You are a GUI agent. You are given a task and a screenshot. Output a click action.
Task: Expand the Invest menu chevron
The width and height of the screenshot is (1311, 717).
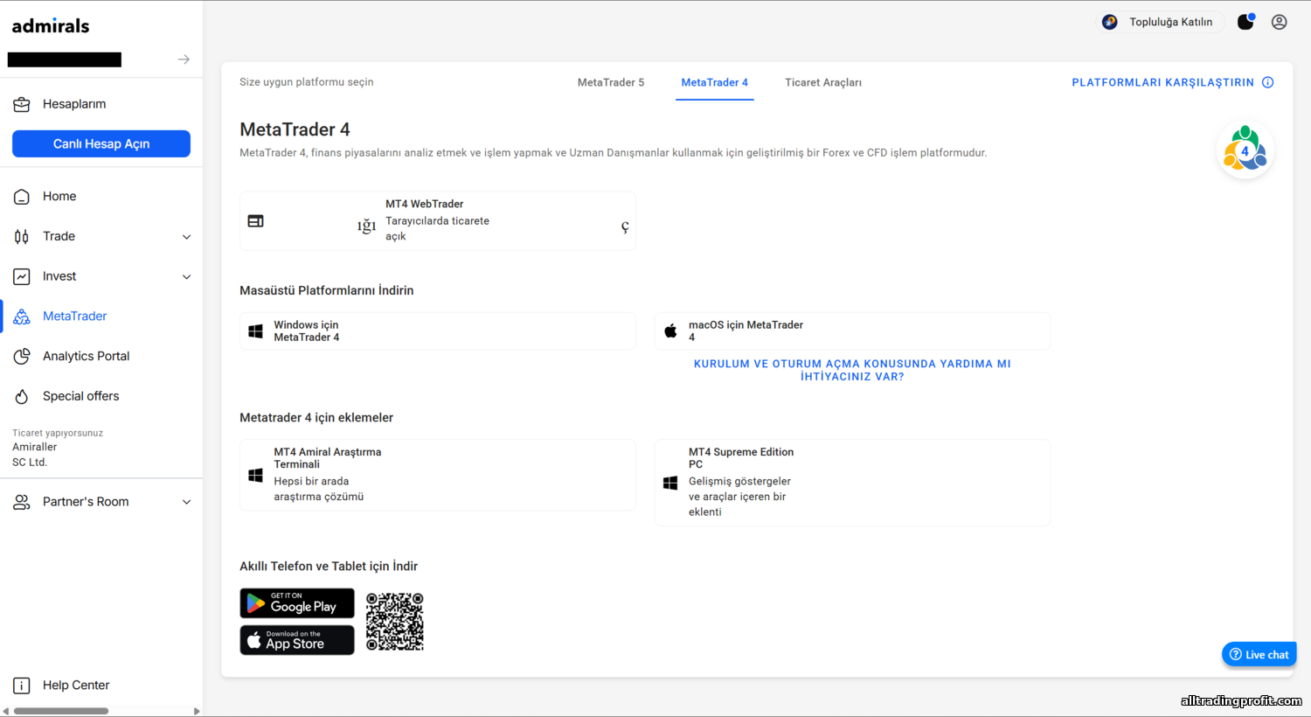(186, 277)
